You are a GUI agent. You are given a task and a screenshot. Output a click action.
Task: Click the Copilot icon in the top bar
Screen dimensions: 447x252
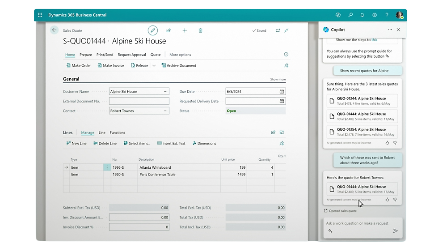pos(338,15)
